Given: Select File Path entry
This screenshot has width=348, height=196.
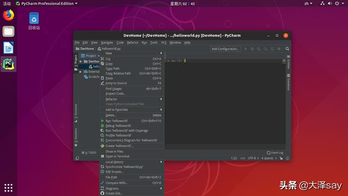Looking at the screenshot, I should coord(132,178).
